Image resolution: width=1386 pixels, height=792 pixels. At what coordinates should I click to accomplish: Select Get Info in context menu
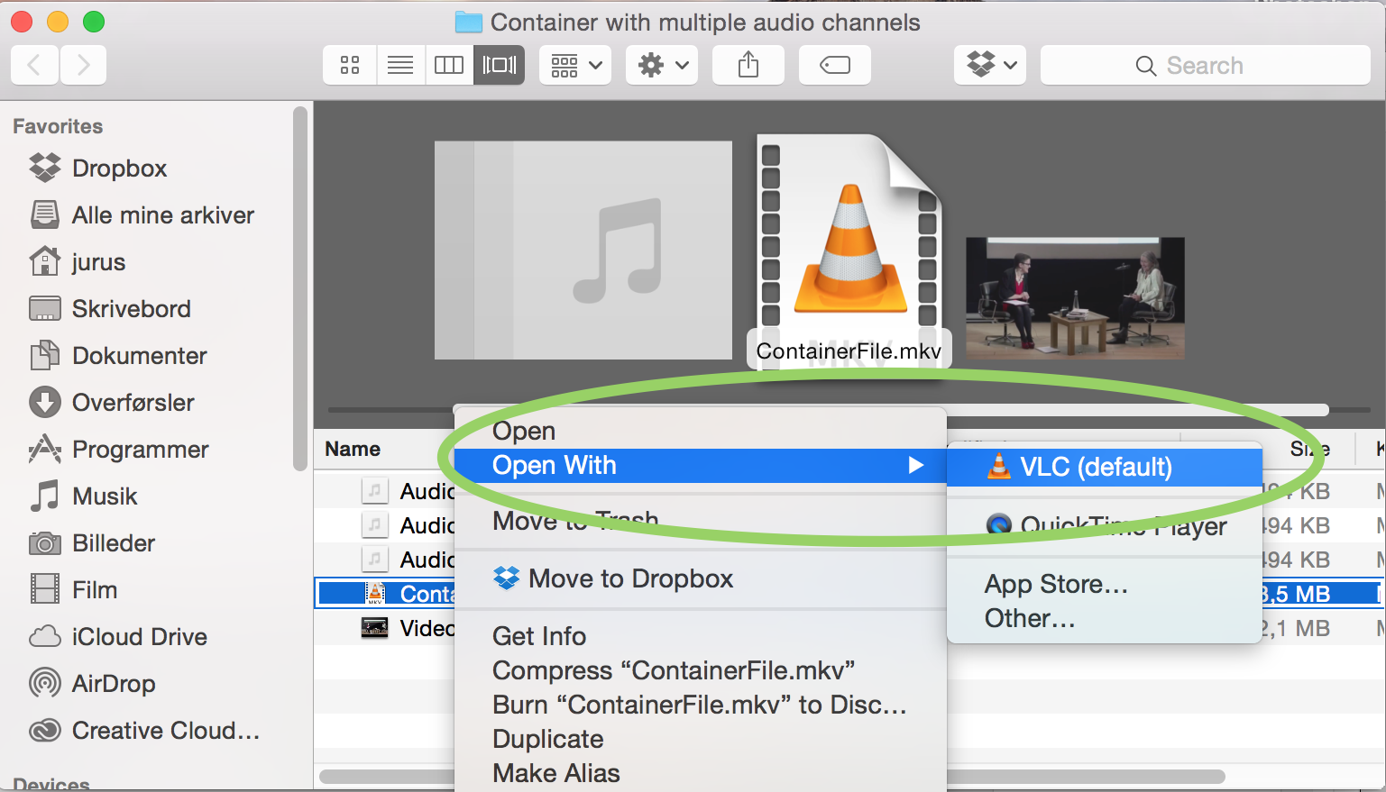700,636
